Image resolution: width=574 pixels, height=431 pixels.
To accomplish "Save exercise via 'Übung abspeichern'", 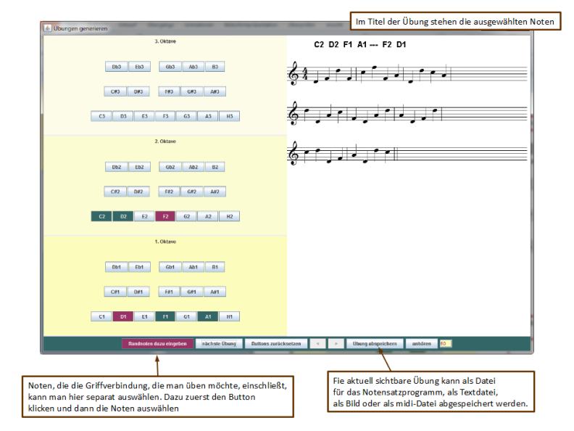I will point(375,344).
